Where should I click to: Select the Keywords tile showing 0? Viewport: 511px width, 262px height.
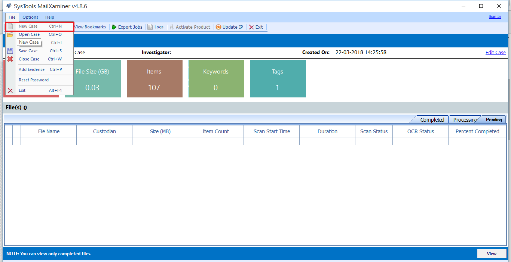click(x=216, y=78)
